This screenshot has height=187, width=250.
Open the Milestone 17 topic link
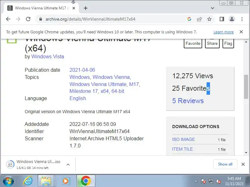click(x=83, y=91)
